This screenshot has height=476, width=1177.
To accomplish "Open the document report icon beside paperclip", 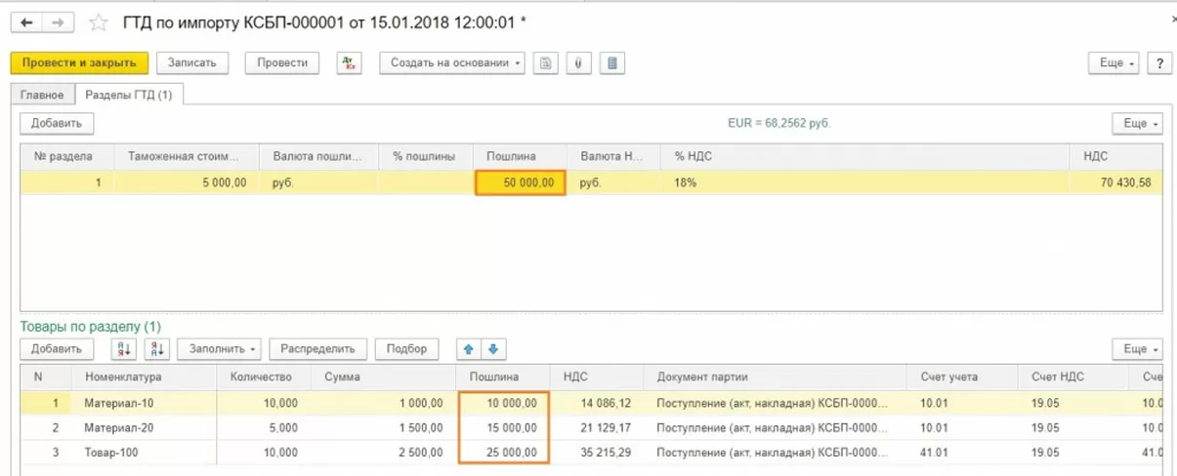I will [612, 62].
